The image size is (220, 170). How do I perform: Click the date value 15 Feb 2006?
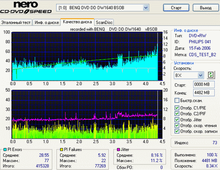click(x=200, y=48)
